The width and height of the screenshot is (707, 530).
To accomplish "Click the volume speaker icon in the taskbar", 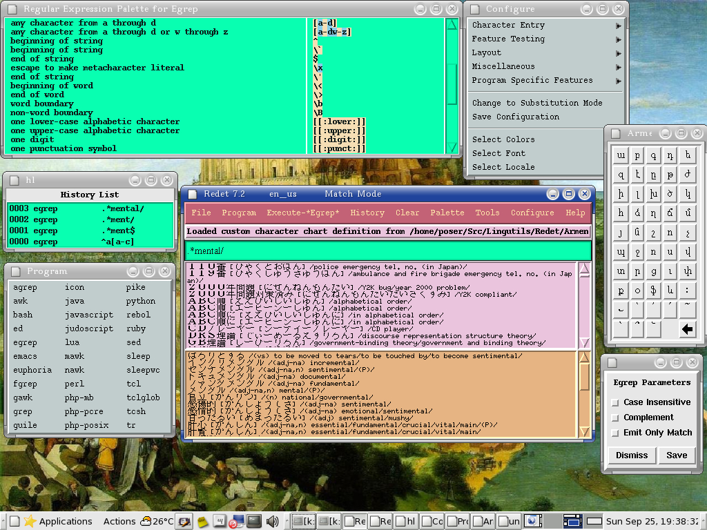I will click(272, 521).
